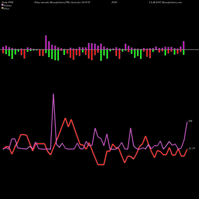Click the Volume legend label
199x199 pixels.
point(8,6)
